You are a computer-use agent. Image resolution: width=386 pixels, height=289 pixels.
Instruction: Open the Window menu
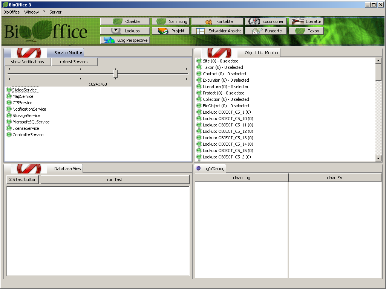[32, 12]
